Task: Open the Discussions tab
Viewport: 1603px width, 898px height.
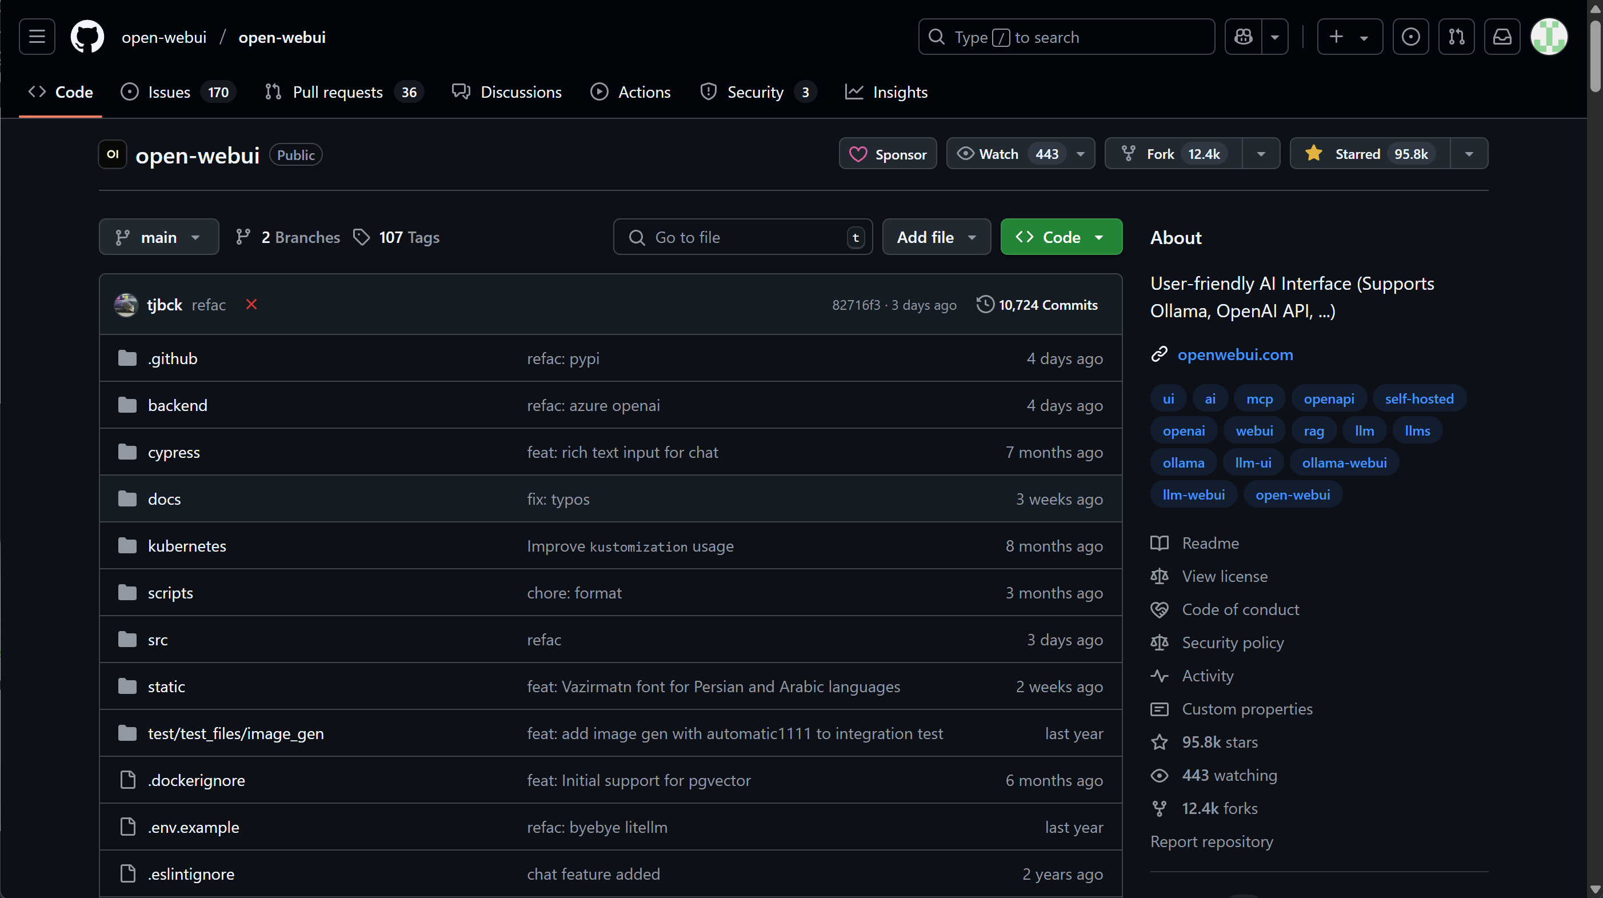Action: click(506, 92)
